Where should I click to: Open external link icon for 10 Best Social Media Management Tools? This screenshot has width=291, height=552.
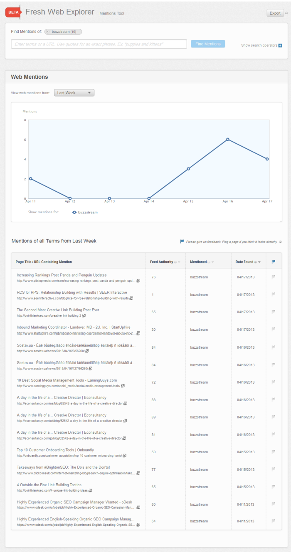pos(123,386)
